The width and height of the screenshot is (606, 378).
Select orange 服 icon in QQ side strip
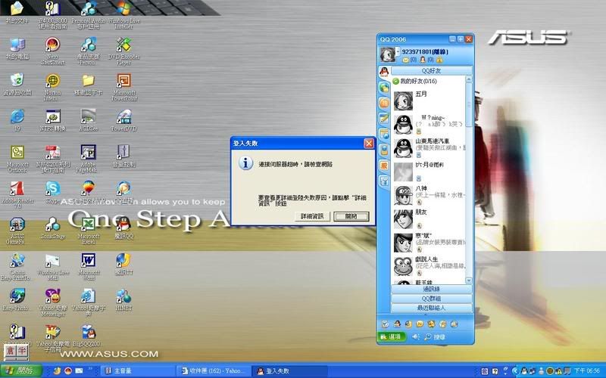[384, 166]
